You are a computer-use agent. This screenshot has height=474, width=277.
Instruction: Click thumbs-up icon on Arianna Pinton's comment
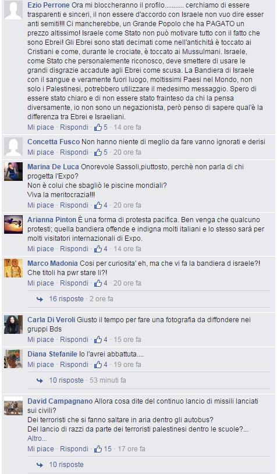pyautogui.click(x=98, y=249)
